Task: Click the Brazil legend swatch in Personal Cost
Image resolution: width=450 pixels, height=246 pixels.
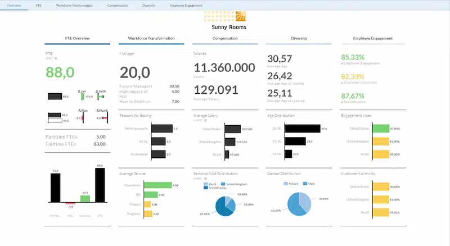Action: (205, 184)
